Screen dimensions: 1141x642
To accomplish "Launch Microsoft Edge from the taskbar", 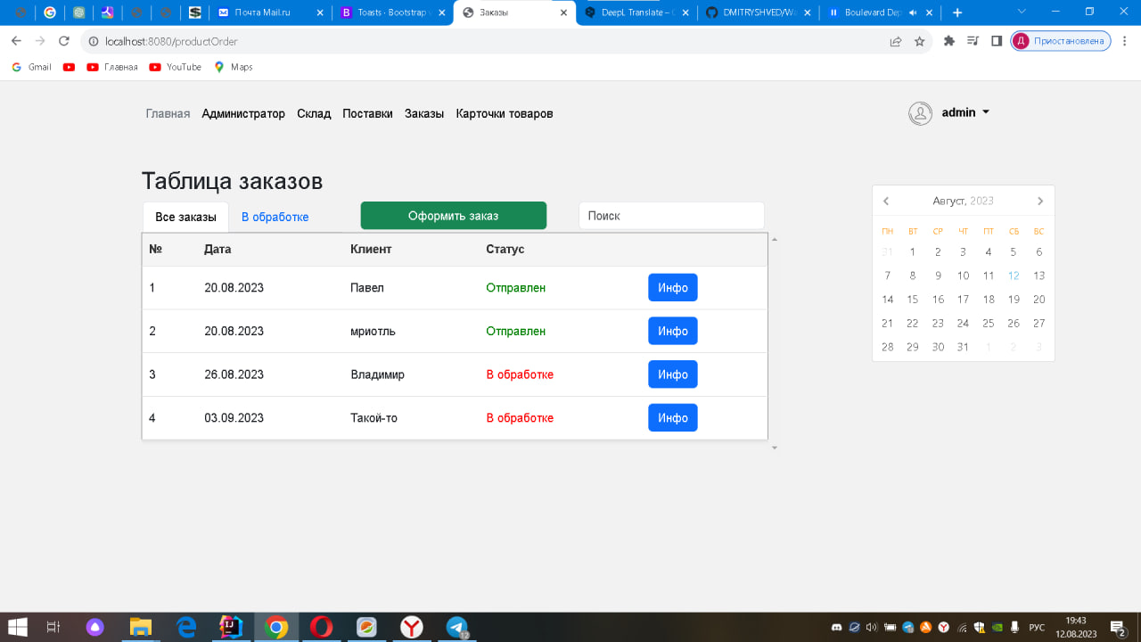I will coord(185,627).
